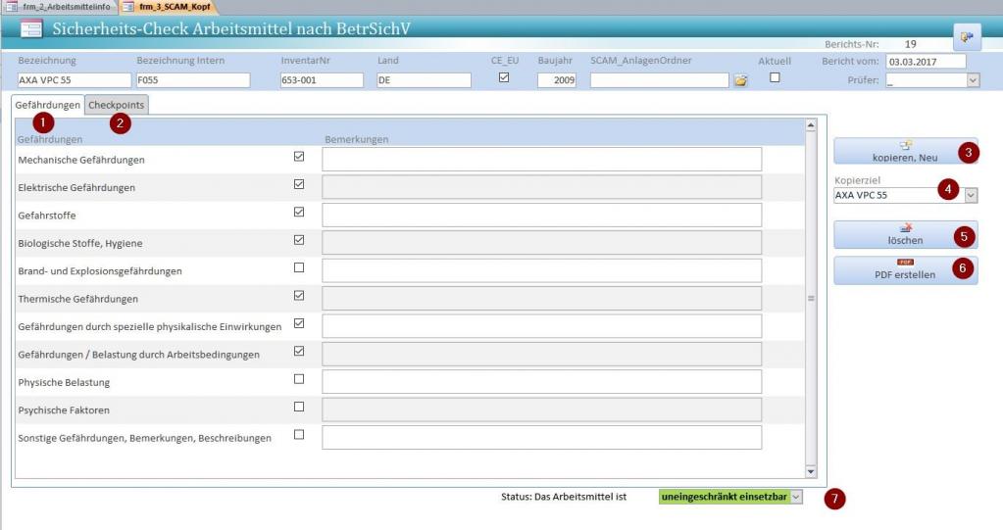Expand the Kopierziel dropdown arrow

(x=971, y=196)
